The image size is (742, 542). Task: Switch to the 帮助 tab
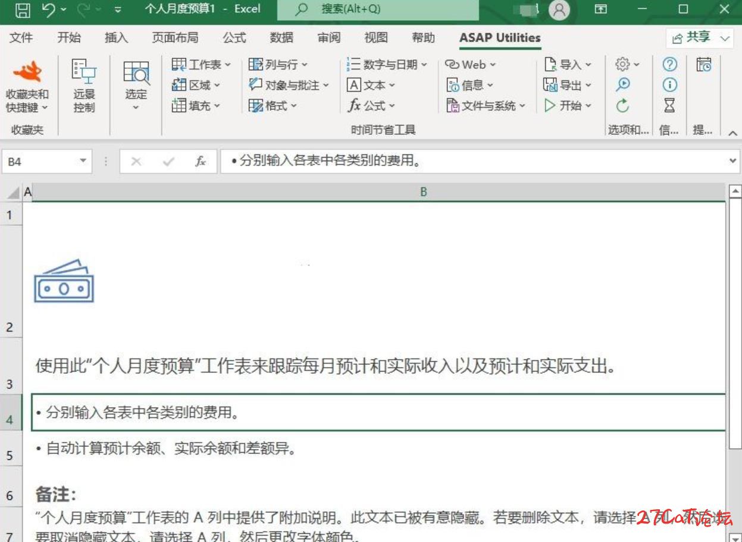click(x=423, y=38)
